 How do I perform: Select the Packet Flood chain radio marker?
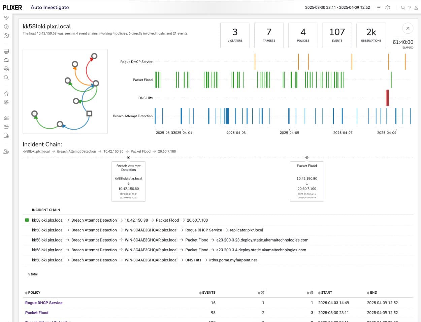[306, 157]
